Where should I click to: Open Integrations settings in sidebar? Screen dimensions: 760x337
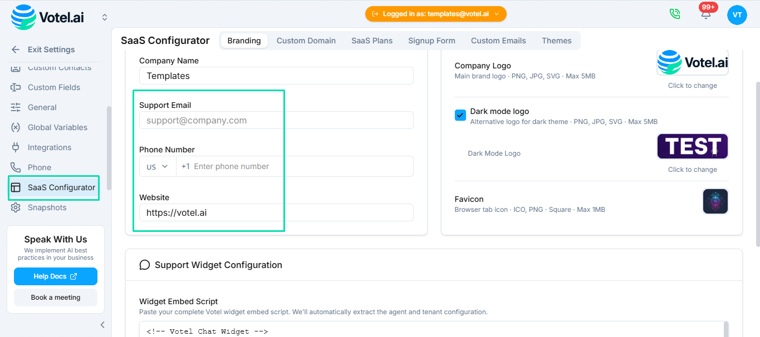point(50,147)
